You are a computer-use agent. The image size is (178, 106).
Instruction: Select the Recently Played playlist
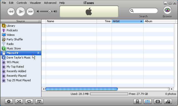coord(21,76)
